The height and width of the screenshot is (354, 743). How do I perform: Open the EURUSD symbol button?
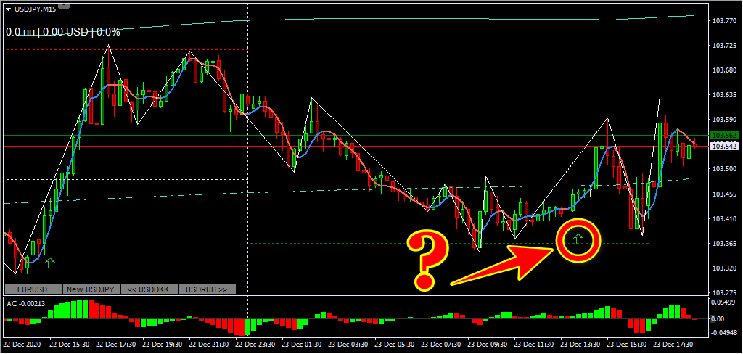click(x=33, y=289)
